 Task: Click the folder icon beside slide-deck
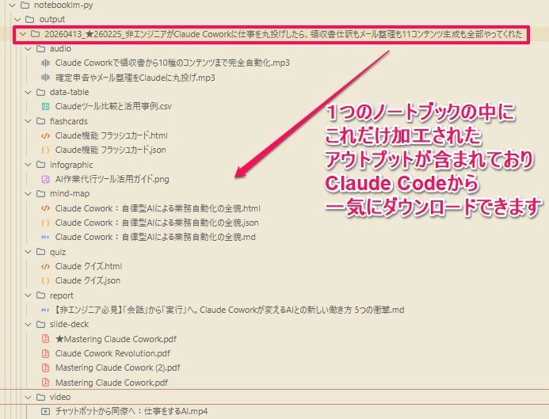click(40, 325)
